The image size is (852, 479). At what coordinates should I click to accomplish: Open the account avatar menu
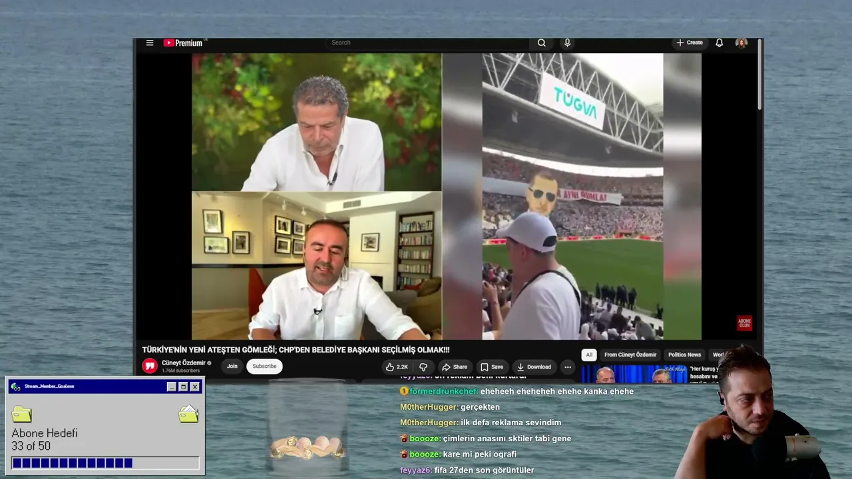[741, 43]
